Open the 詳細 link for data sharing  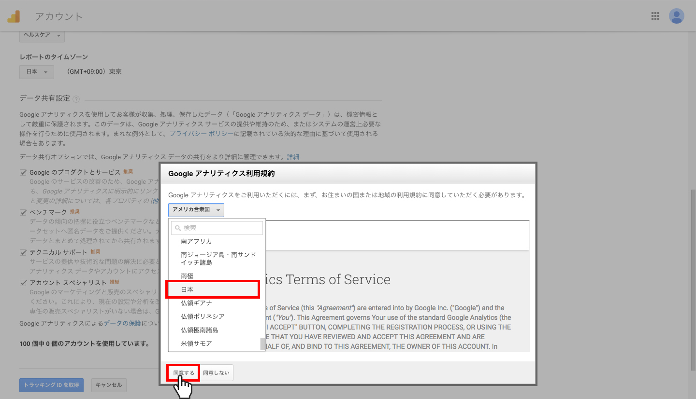pyautogui.click(x=293, y=157)
